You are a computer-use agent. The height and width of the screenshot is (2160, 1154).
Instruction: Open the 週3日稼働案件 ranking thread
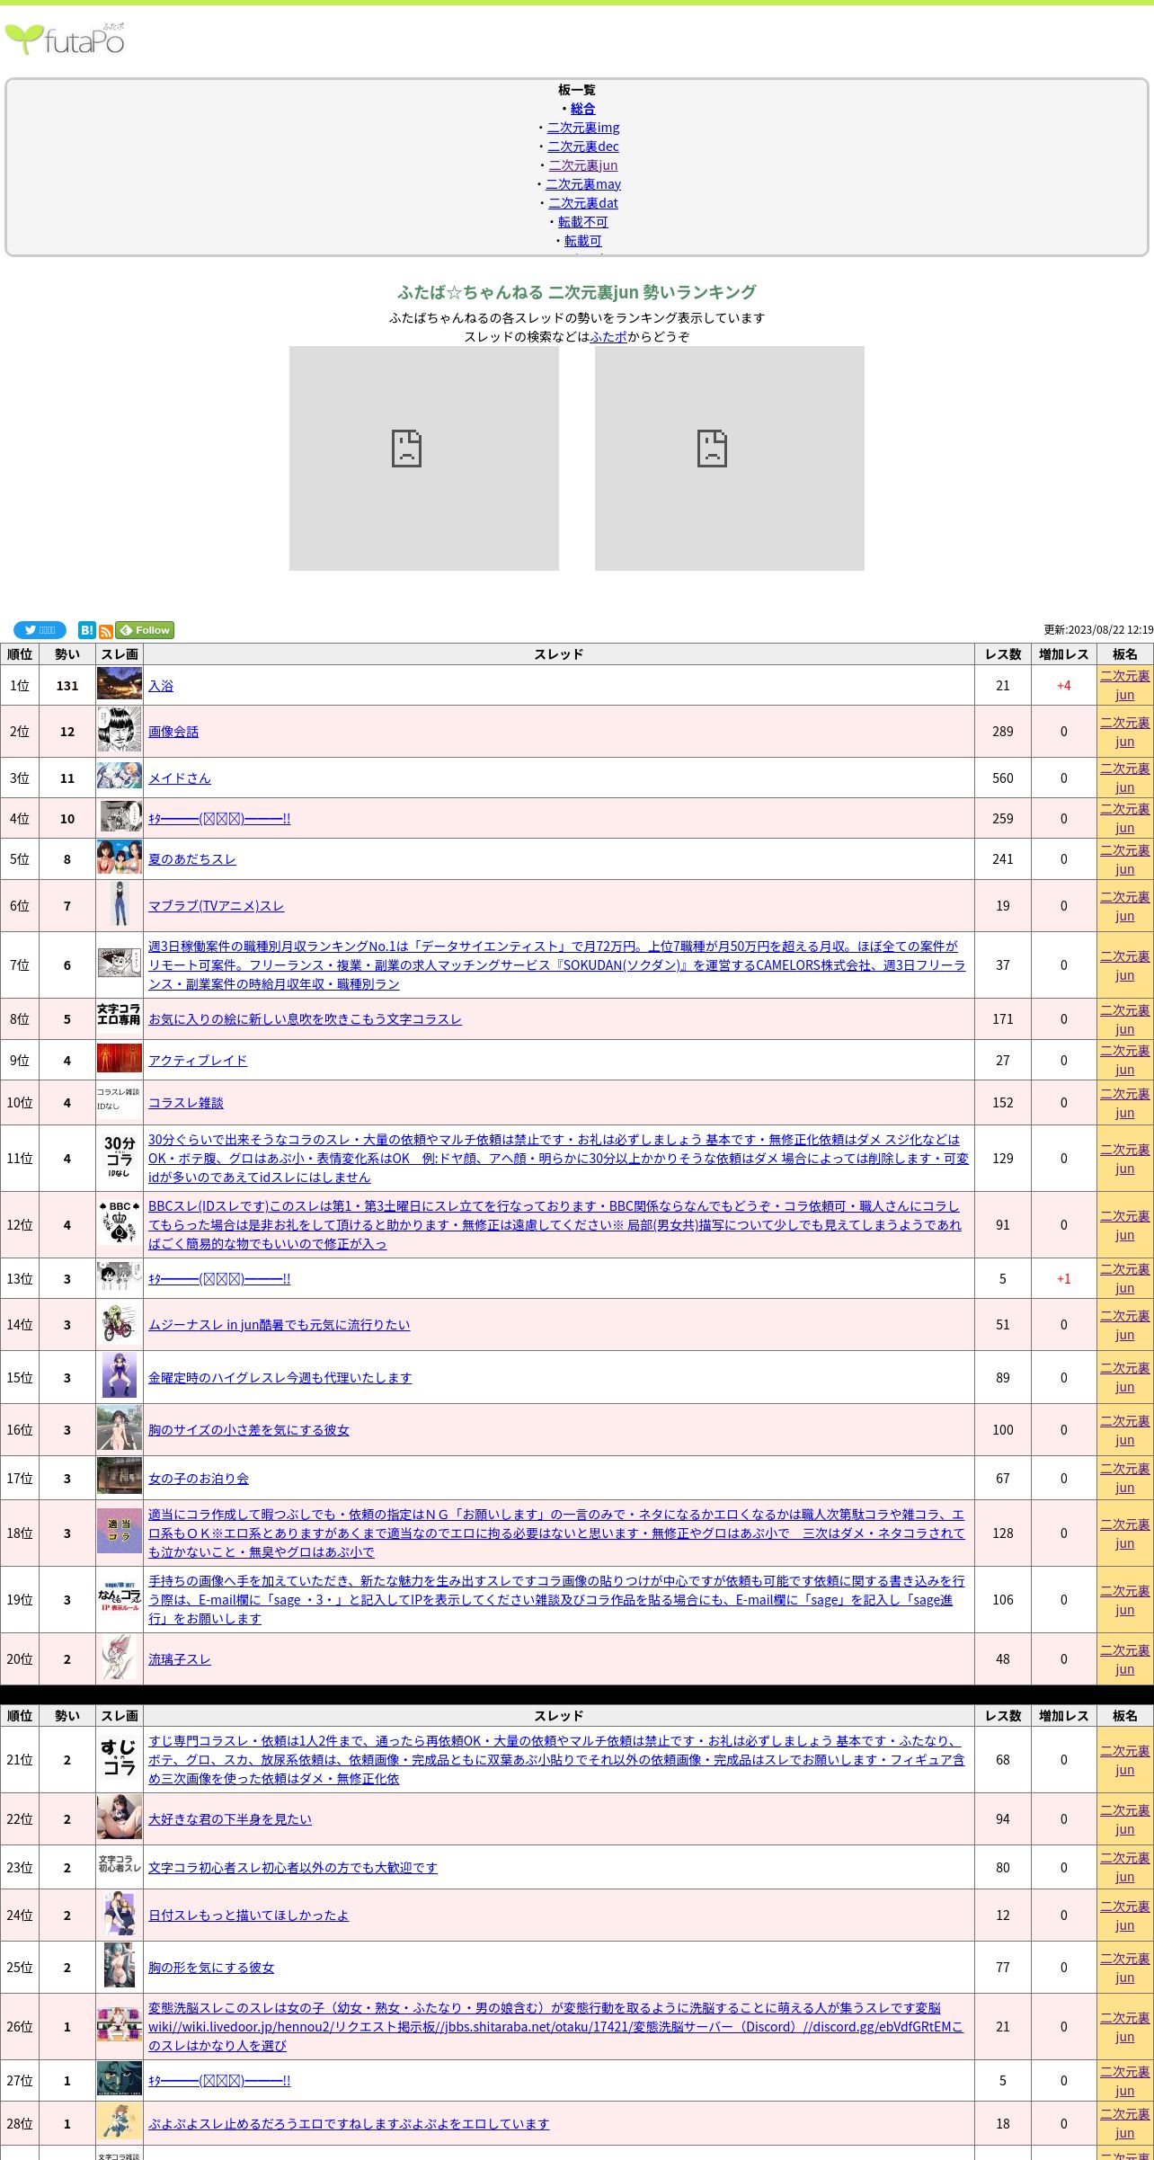557,965
